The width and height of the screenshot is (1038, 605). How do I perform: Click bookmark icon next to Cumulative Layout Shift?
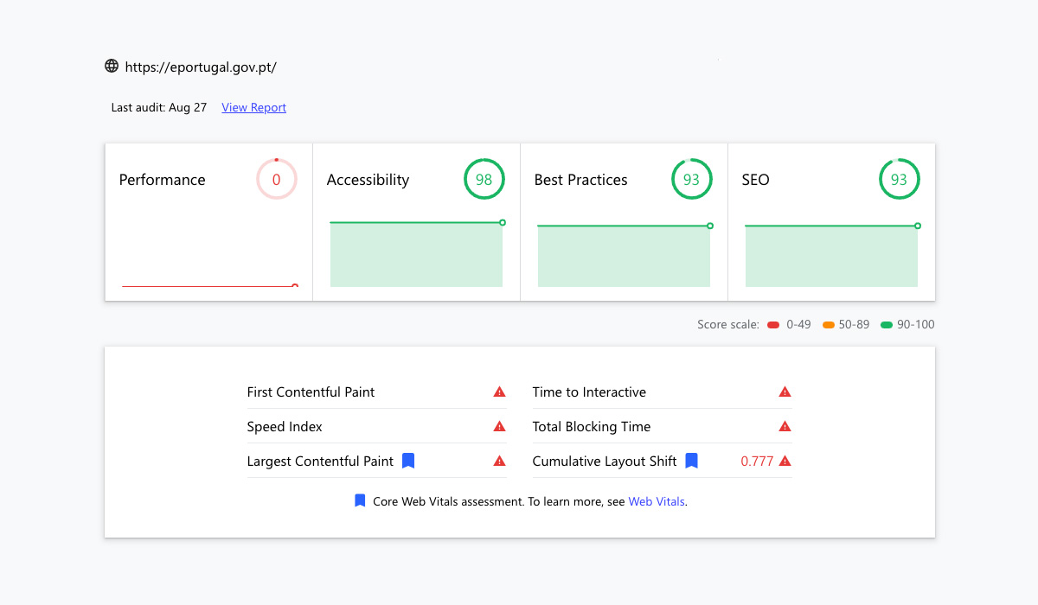pyautogui.click(x=691, y=461)
